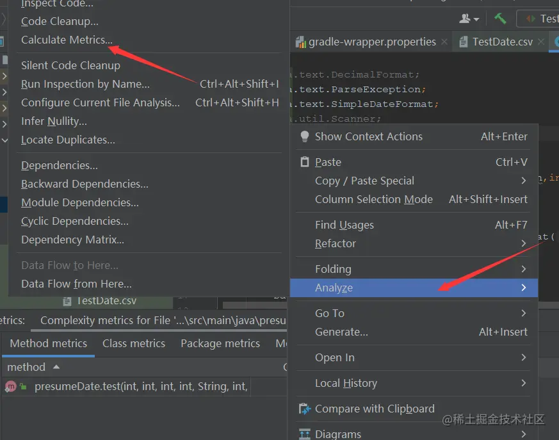
Task: Close the gradle-wrapper.properties editor tab
Action: click(x=446, y=42)
